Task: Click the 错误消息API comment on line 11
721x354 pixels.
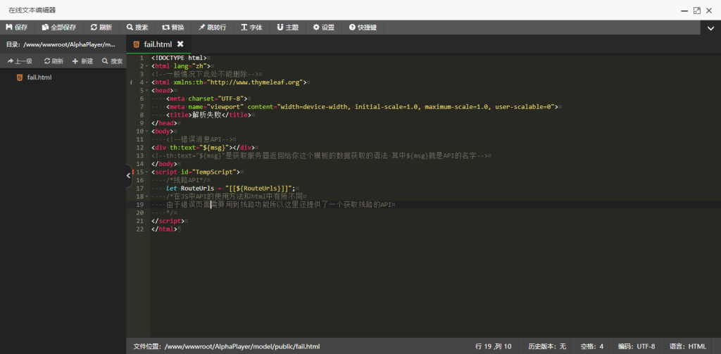Action: point(199,139)
